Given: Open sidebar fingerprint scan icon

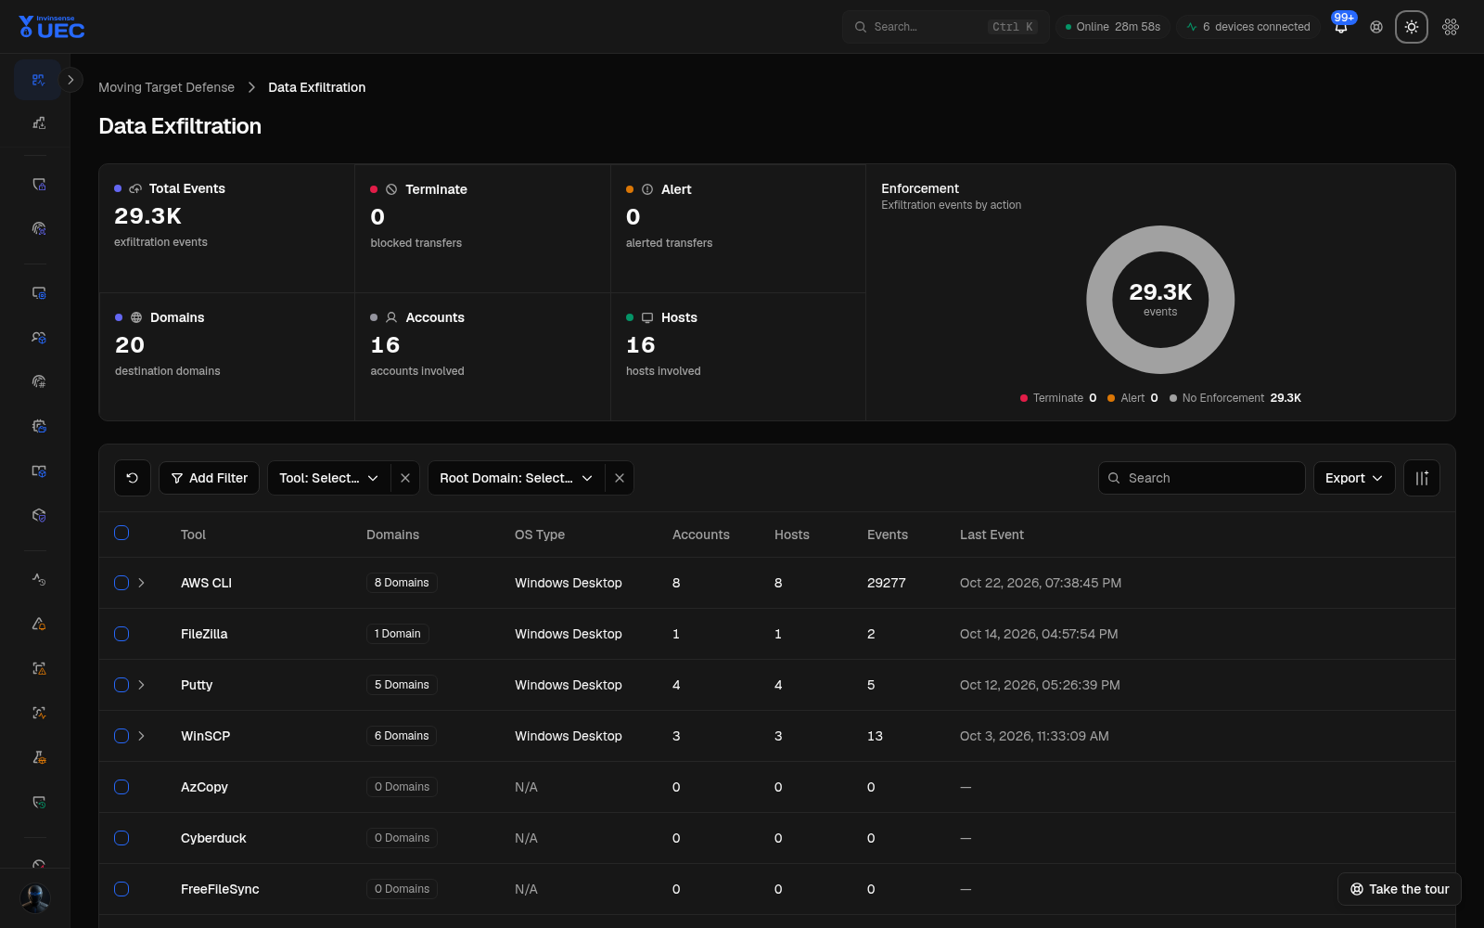Looking at the screenshot, I should pyautogui.click(x=39, y=228).
